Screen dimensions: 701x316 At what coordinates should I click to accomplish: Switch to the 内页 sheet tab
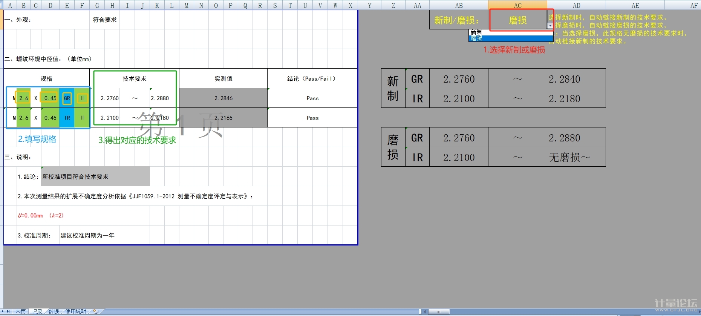tap(21, 311)
